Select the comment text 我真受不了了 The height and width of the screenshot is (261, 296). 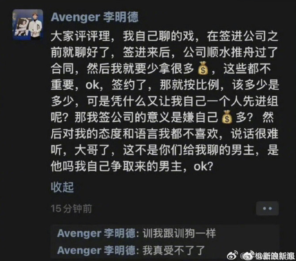click(174, 250)
